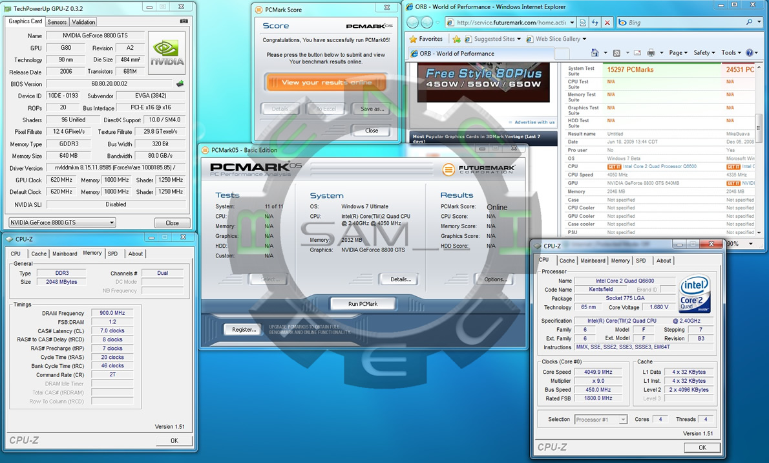Click Options... button in PCMark05
Viewport: 769px width, 463px height.
[495, 279]
